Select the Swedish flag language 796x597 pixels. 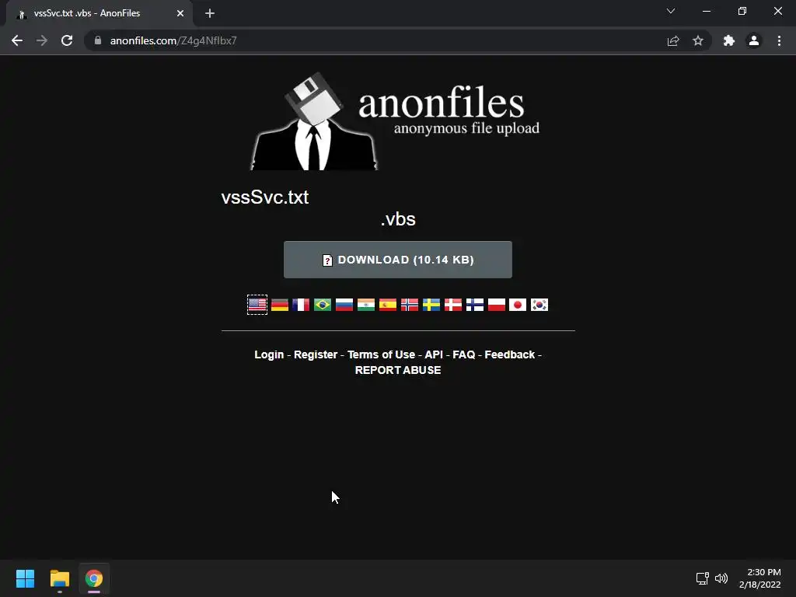(431, 305)
